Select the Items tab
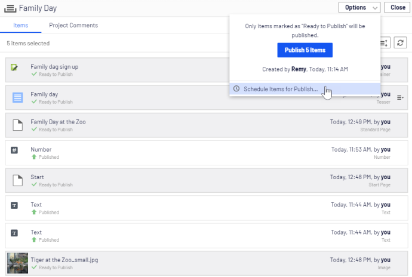This screenshot has height=277, width=412. pyautogui.click(x=20, y=25)
